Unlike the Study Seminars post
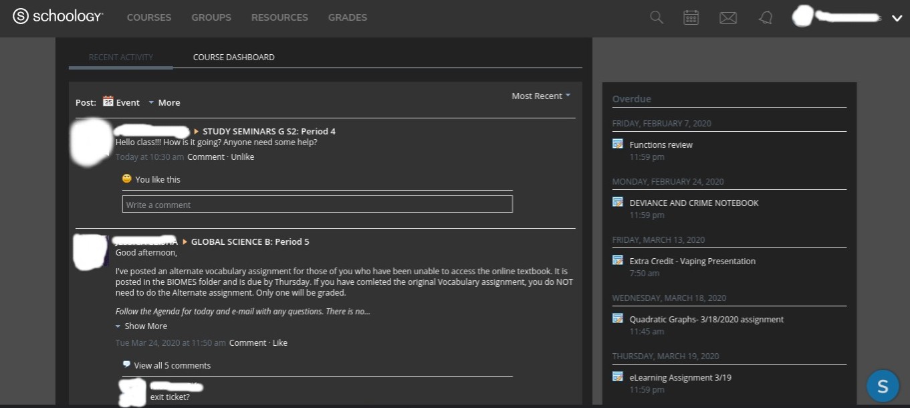 pos(242,157)
